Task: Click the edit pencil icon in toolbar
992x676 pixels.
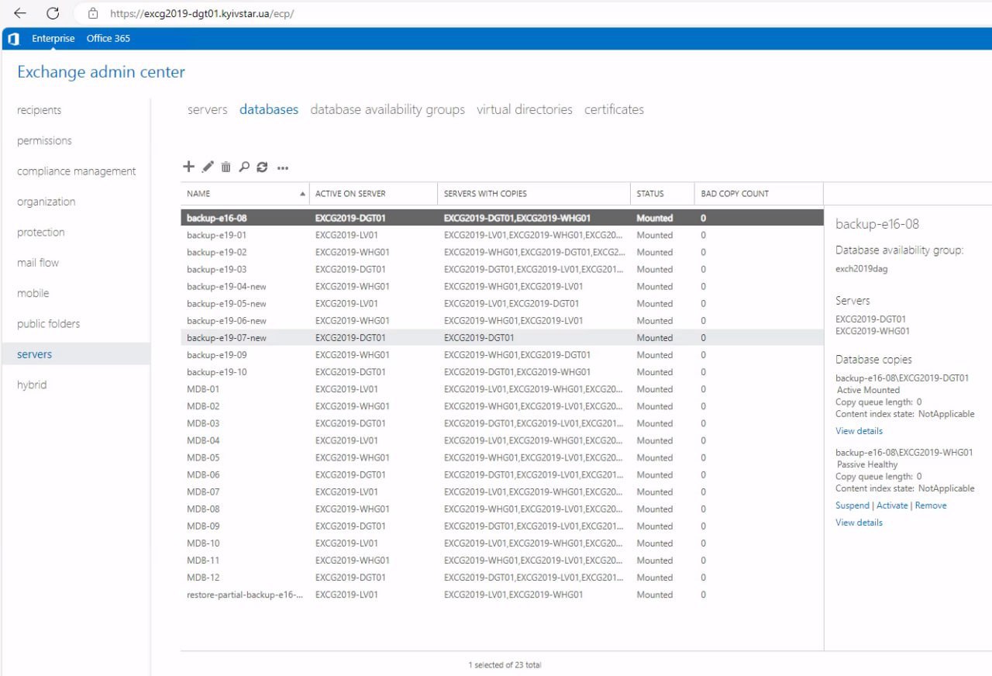Action: point(208,167)
